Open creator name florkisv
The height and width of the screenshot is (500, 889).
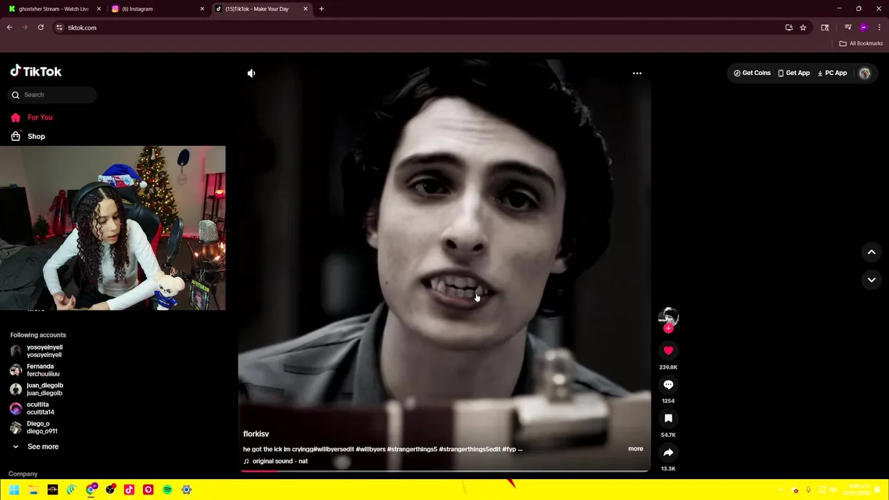256,434
